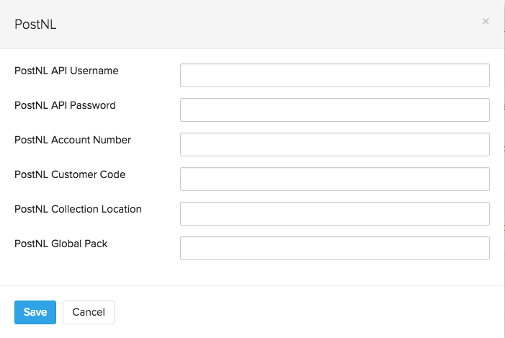Image resolution: width=505 pixels, height=338 pixels.
Task: Activate the PostNL Global Pack input
Action: 334,248
